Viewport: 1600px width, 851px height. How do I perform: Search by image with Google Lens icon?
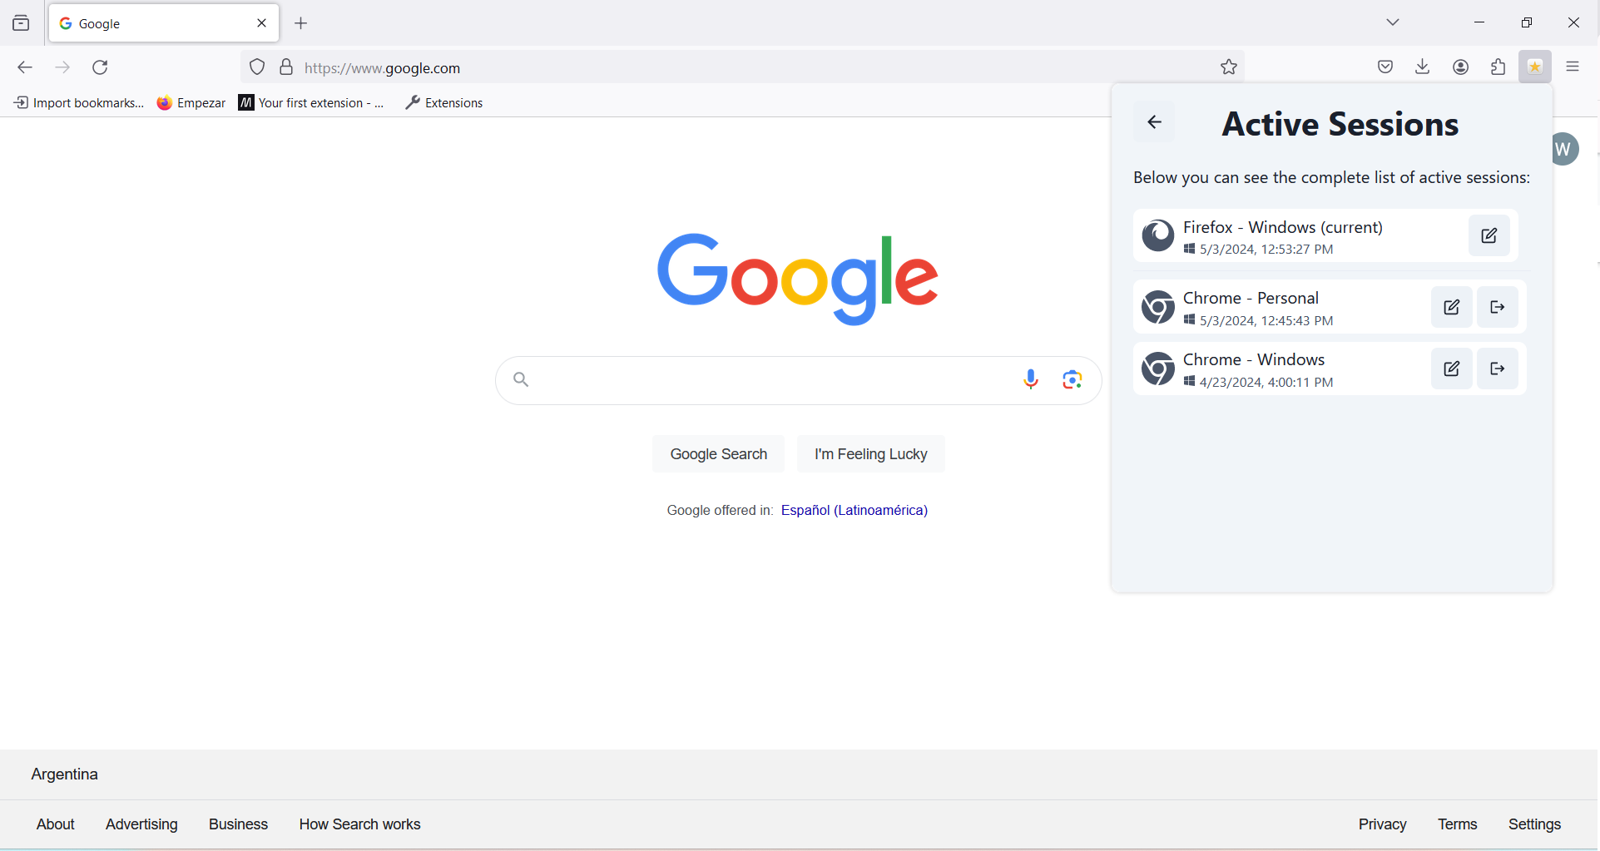(1072, 380)
